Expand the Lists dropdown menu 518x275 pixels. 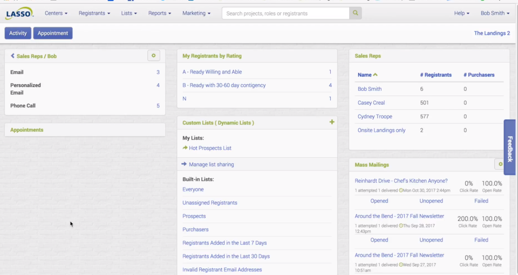(129, 14)
